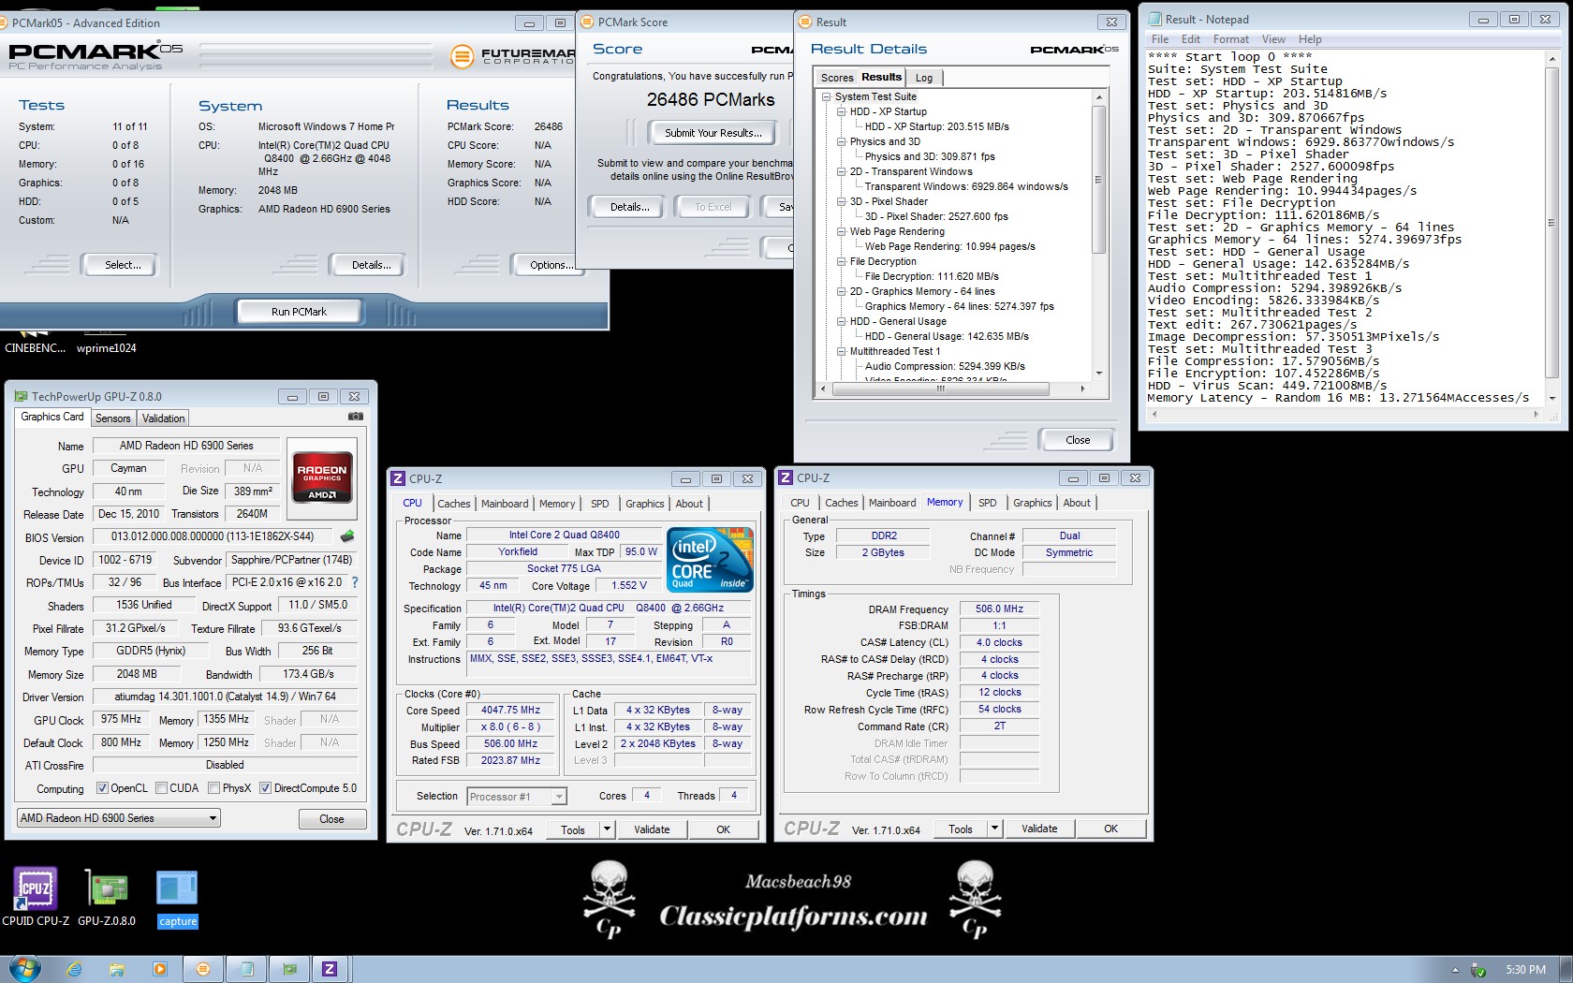Viewport: 1573px width, 983px height.
Task: Collapse the HDD - XP Startup node
Action: 842,111
